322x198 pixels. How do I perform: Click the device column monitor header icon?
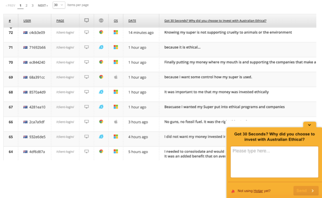pyautogui.click(x=87, y=20)
